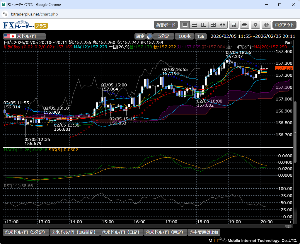The image size is (300, 244).
Task: Click the ログアウト button
Action: 284,25
